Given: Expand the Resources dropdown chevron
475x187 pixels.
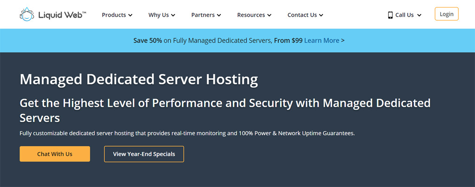Looking at the screenshot, I should pyautogui.click(x=269, y=15).
